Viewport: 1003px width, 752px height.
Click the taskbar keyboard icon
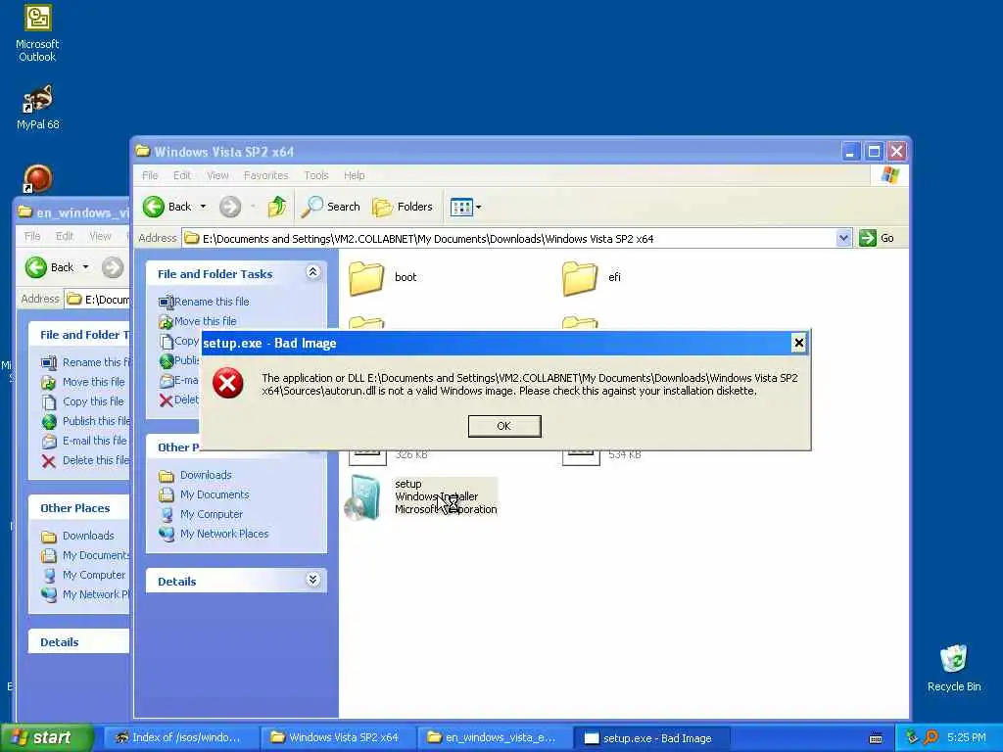876,738
